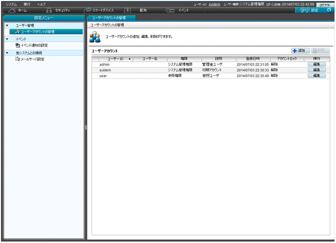The width and height of the screenshot is (336, 243).
Task: Click the refresh icon next to Settings
Action: pos(329,10)
